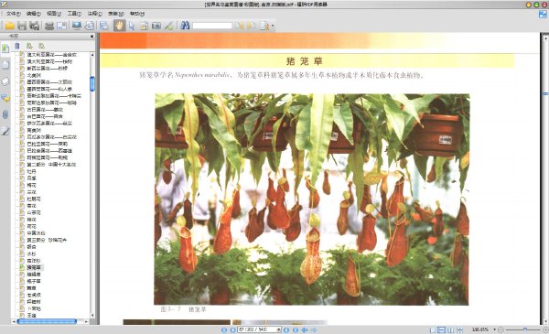Switch to continuous facing layout

[459, 329]
